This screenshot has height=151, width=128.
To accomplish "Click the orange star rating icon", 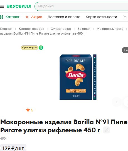I will (28, 110).
